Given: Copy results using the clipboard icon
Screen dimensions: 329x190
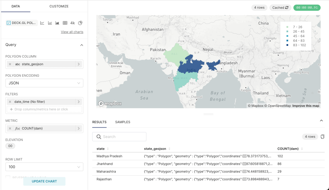Looking at the screenshot, I should point(323,137).
